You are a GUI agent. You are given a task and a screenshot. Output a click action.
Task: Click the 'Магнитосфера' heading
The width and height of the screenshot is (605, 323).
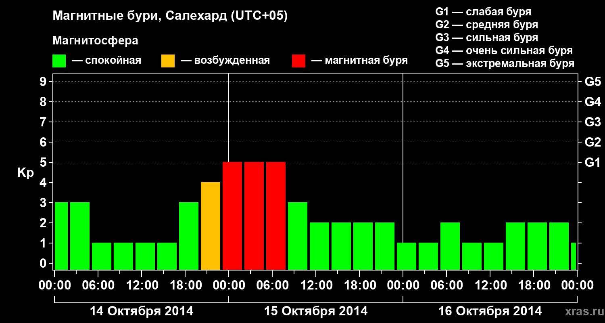(x=95, y=41)
